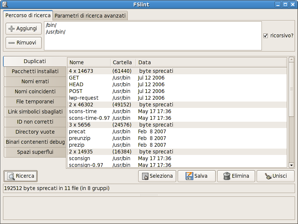Select the Duplicati category
The width and height of the screenshot is (298, 224).
pos(35,61)
